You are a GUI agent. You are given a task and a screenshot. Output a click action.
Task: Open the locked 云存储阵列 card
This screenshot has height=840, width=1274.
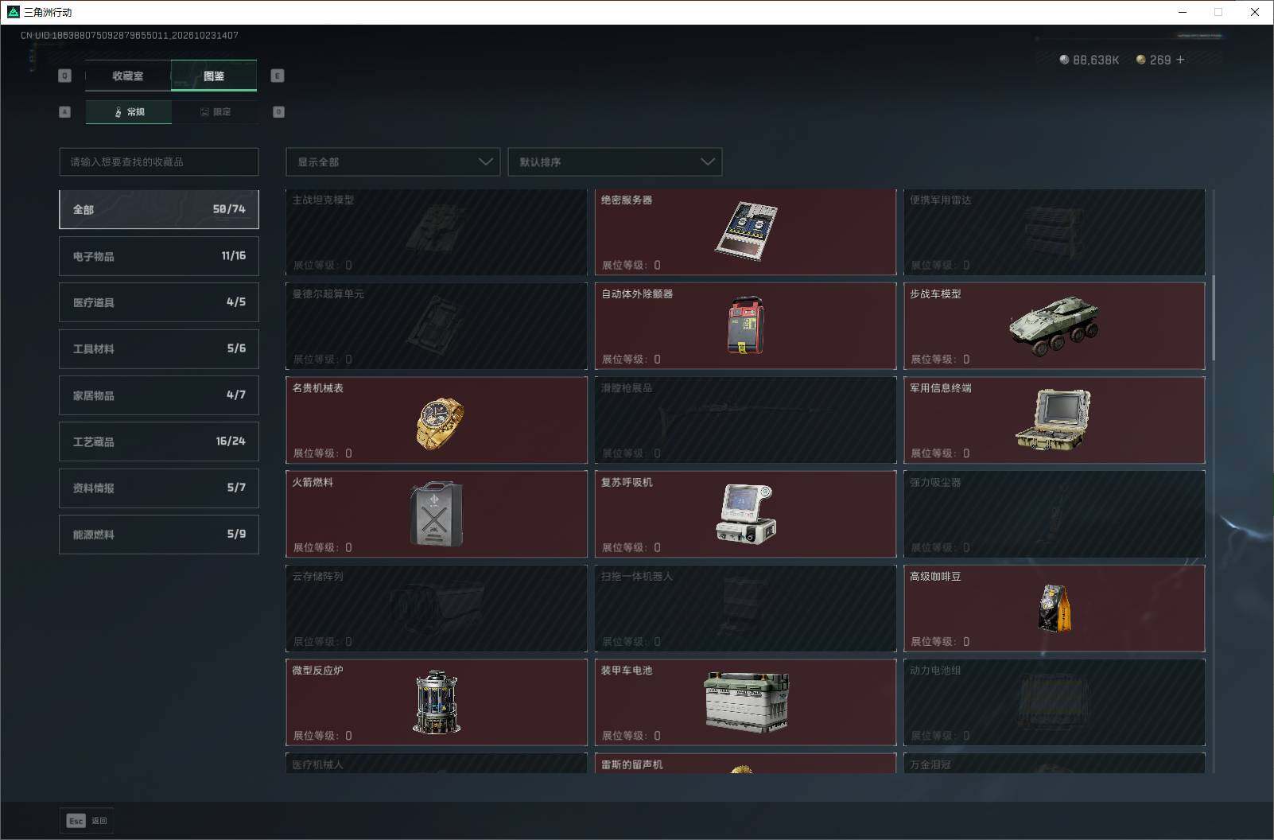click(437, 609)
